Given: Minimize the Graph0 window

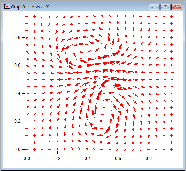Looking at the screenshot, I should coord(154,7).
